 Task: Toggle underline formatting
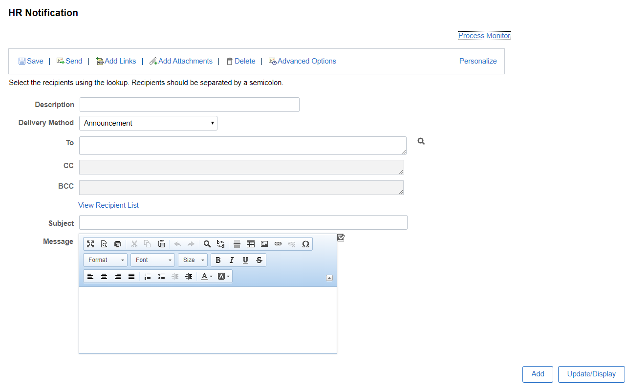click(x=245, y=260)
